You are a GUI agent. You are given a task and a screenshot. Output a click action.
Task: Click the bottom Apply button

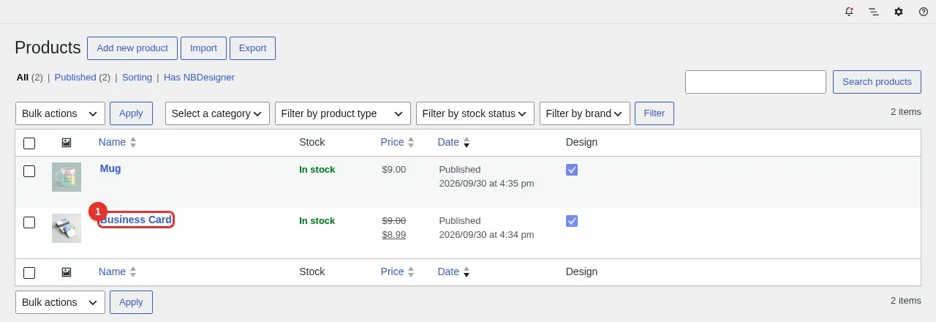pos(131,302)
